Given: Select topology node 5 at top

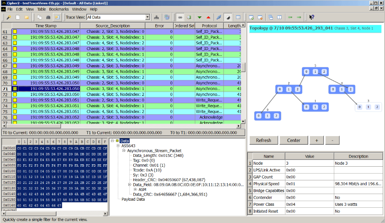Looking at the screenshot, I should (315, 72).
